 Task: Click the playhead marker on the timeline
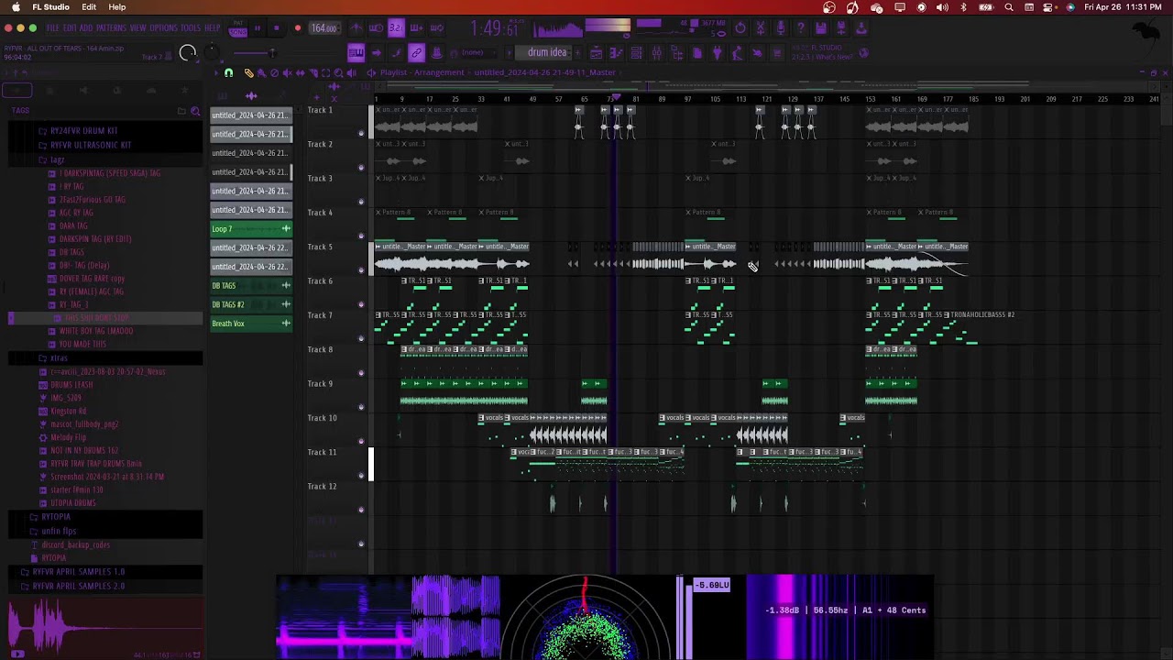(x=617, y=97)
